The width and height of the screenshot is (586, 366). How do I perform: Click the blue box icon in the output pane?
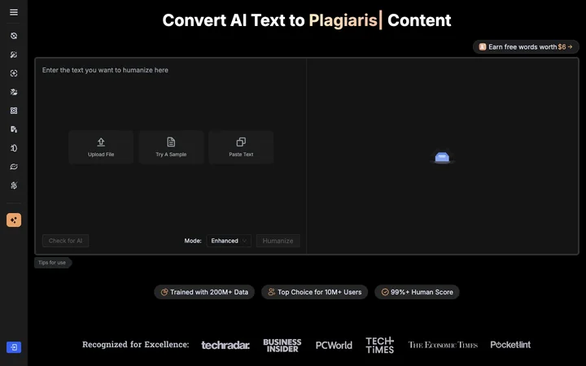point(442,157)
